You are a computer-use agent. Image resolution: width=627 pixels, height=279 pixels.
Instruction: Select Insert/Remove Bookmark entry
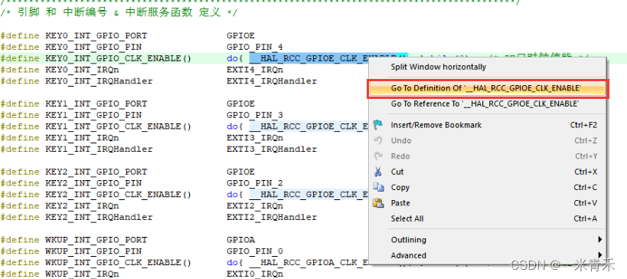[487, 125]
